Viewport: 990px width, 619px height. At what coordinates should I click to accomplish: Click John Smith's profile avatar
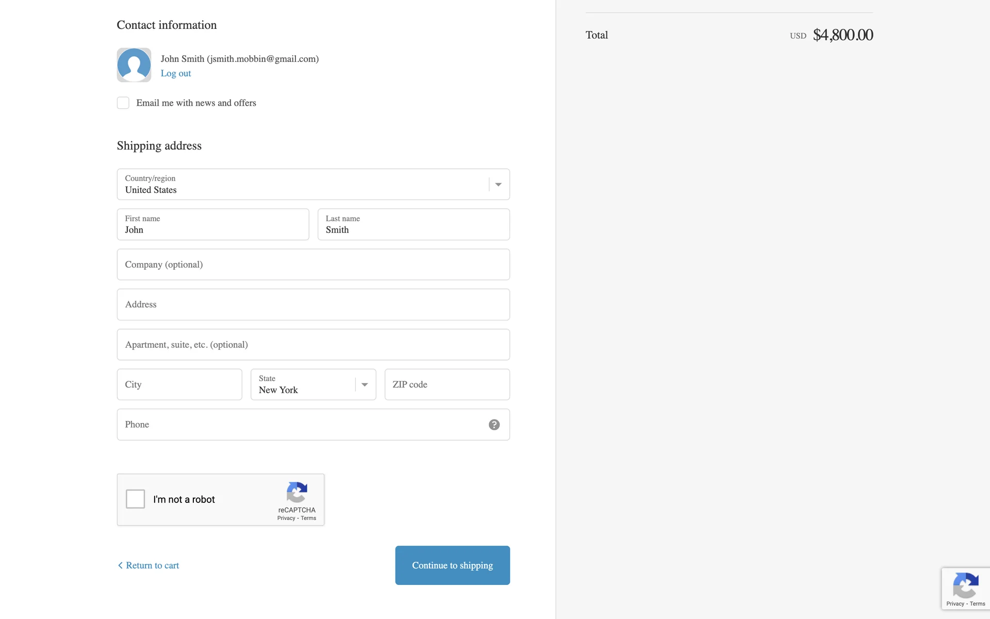(134, 65)
